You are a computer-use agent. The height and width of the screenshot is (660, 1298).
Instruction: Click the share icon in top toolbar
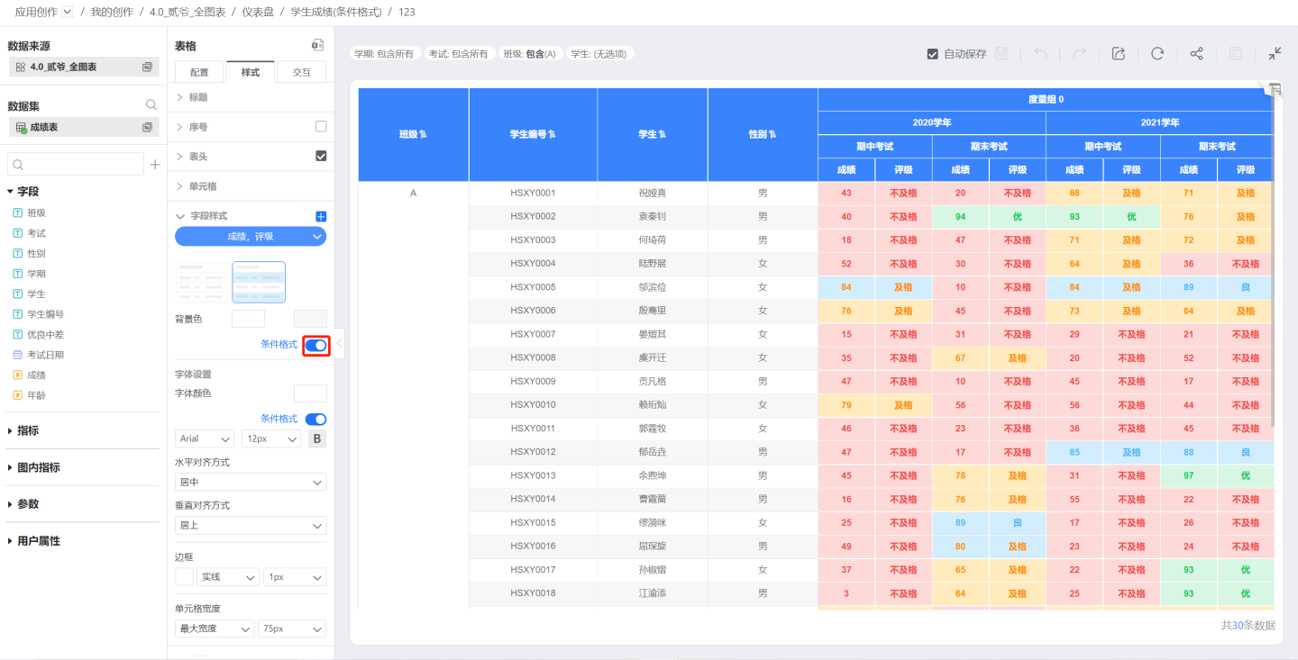pyautogui.click(x=1196, y=54)
